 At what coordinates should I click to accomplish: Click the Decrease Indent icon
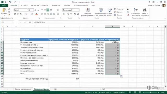51,14
